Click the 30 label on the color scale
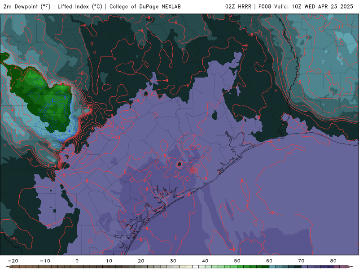The image size is (359, 269). coord(173,261)
